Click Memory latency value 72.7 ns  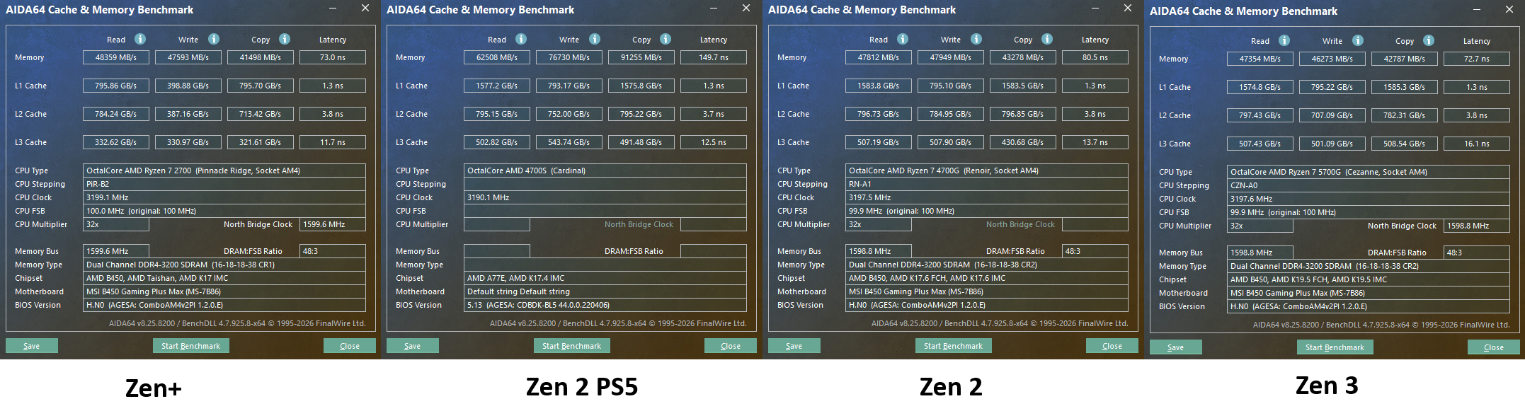pyautogui.click(x=1477, y=59)
